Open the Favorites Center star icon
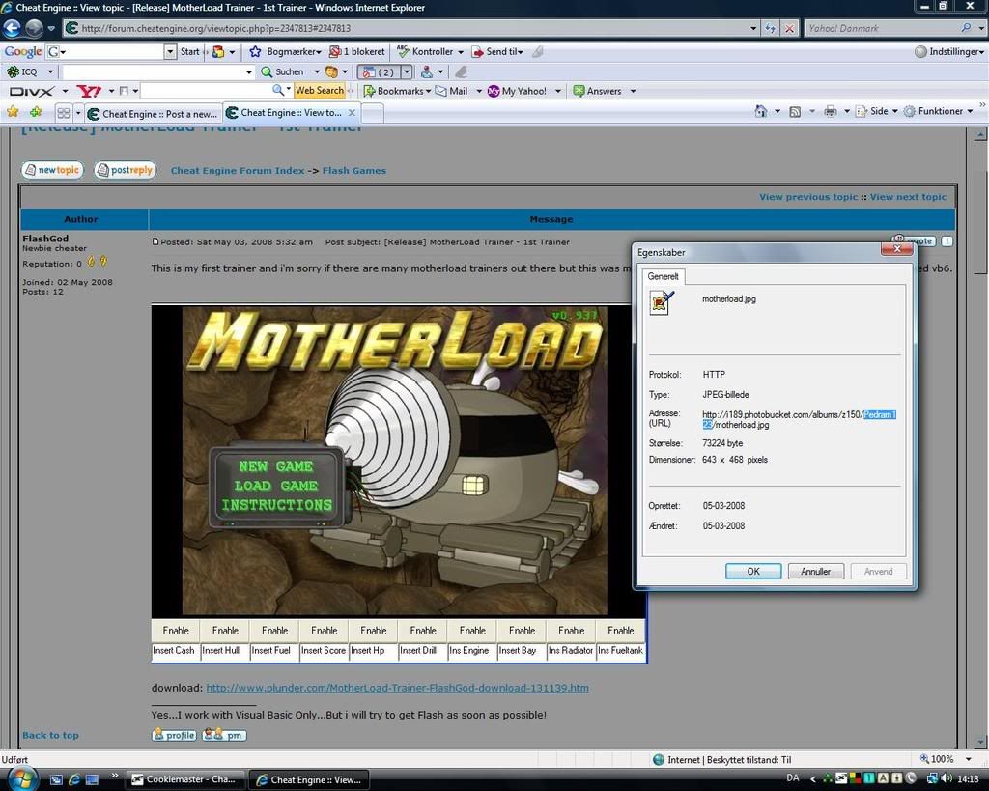The image size is (989, 791). coord(13,112)
